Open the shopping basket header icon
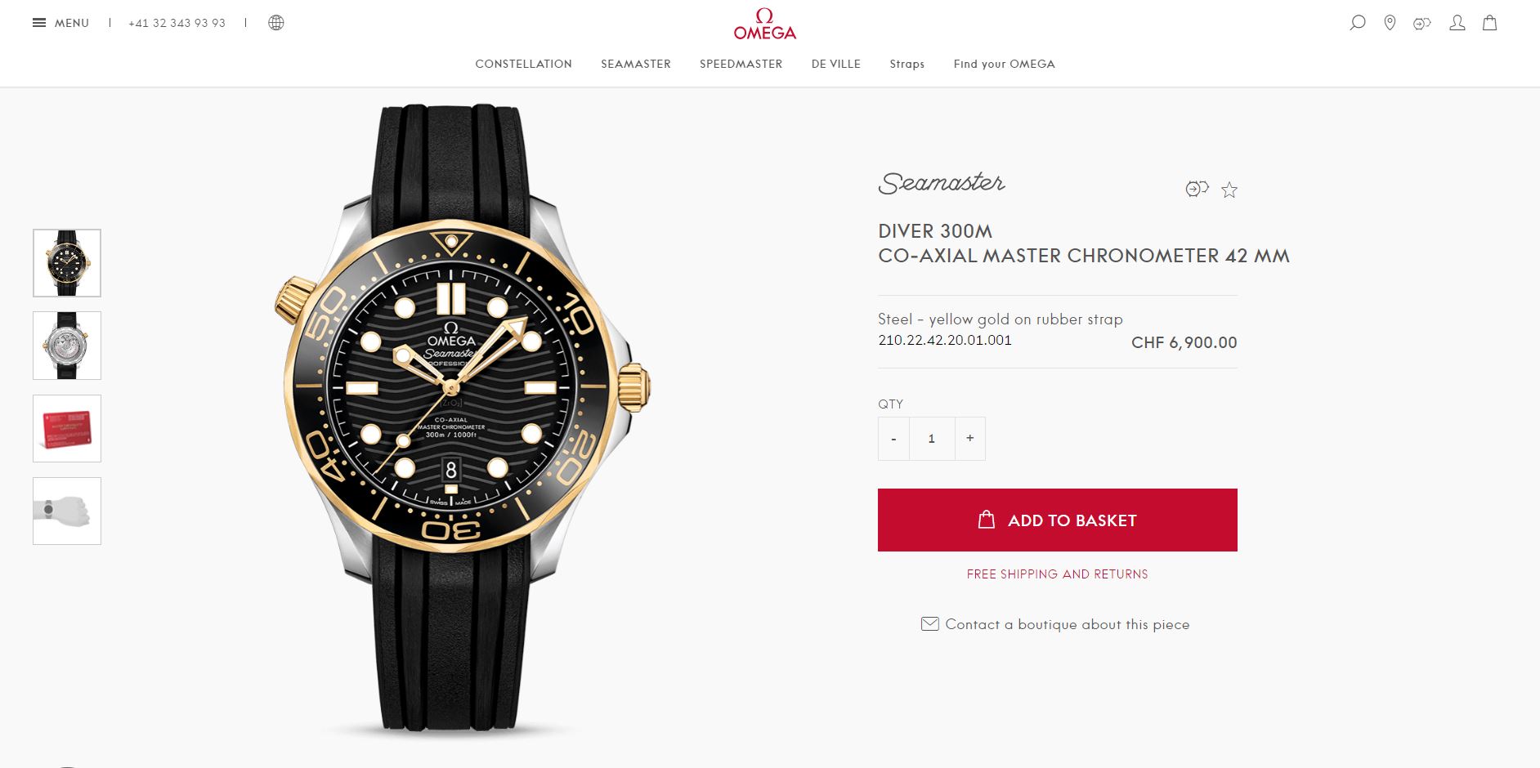Screen dimensions: 1540x768 1490,23
